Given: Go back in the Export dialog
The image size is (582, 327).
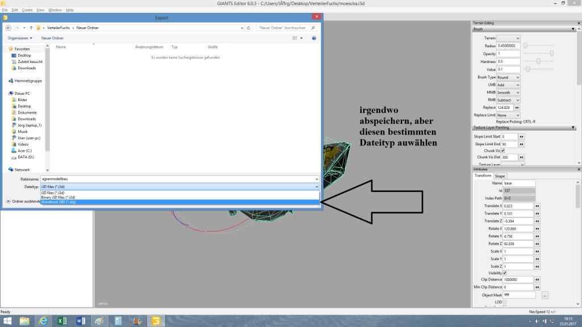Looking at the screenshot, I should 8,28.
